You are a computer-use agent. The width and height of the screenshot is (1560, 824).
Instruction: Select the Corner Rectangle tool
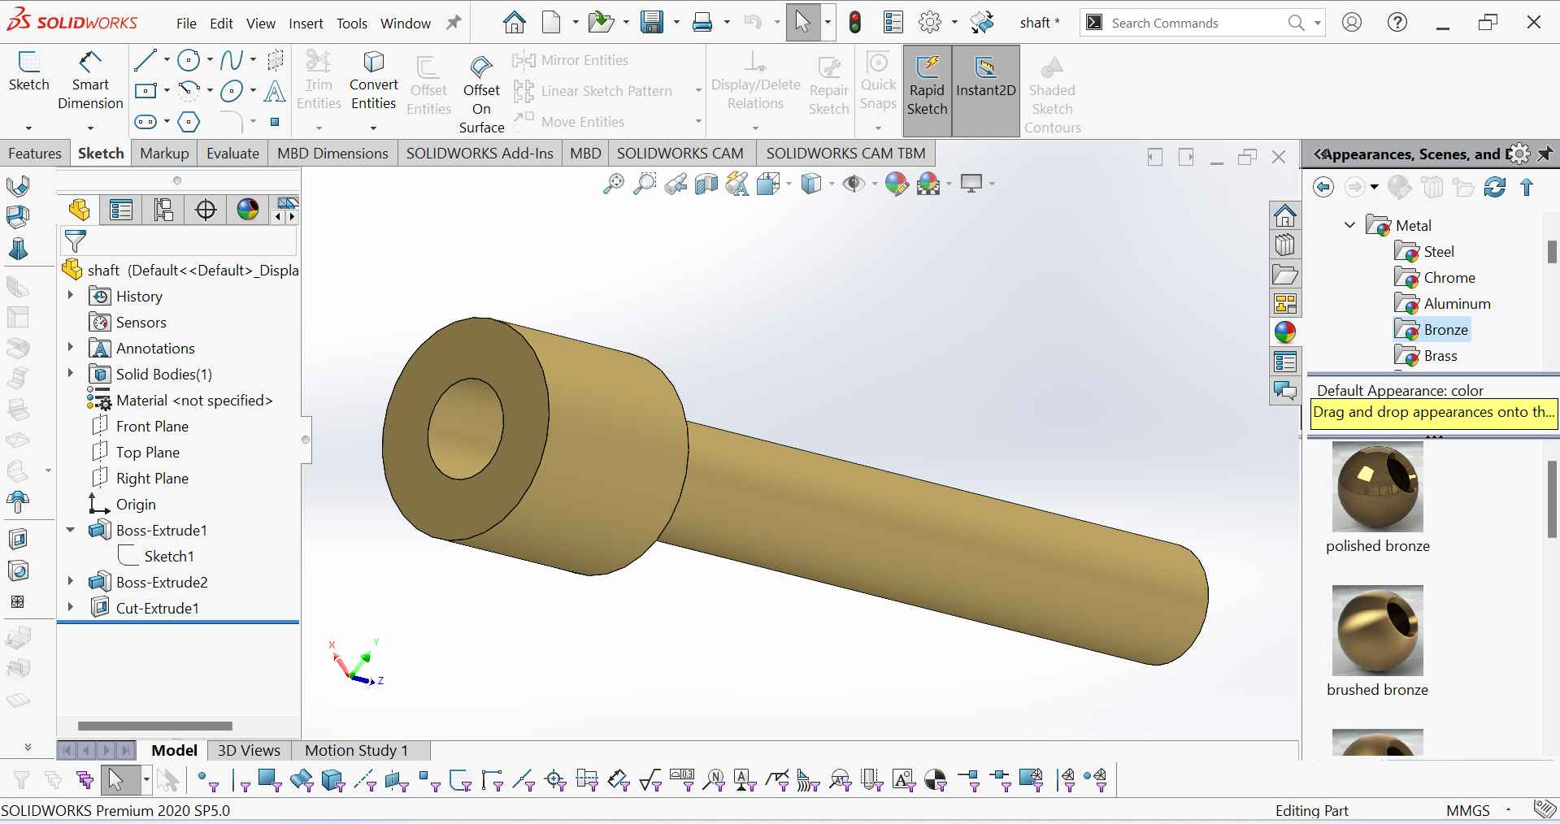(146, 91)
